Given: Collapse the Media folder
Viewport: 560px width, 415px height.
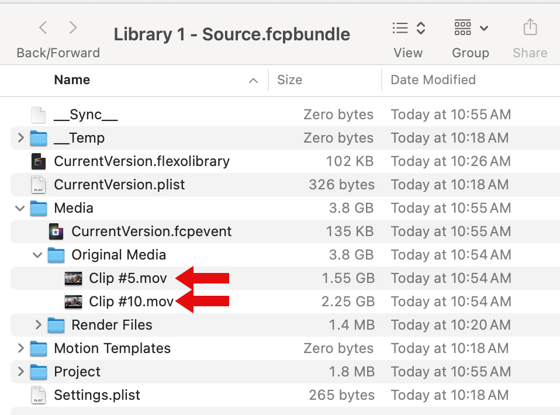Looking at the screenshot, I should pos(21,208).
